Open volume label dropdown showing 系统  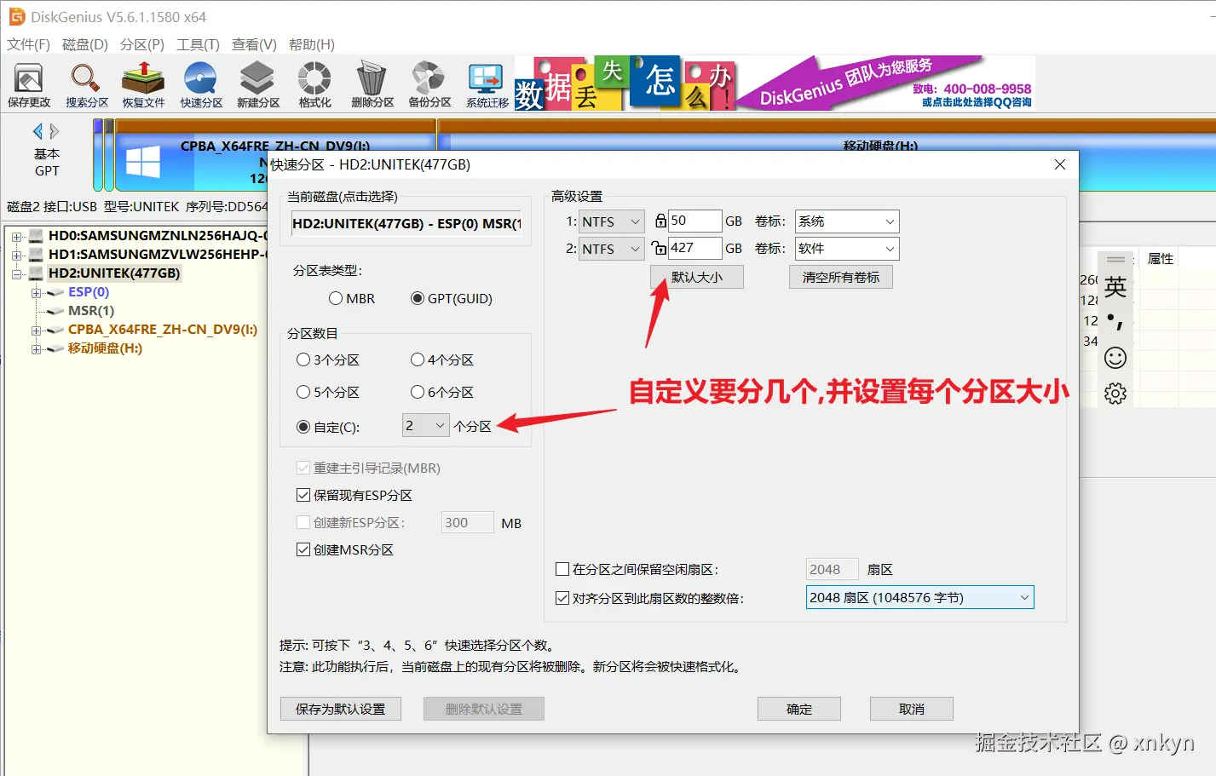click(847, 221)
